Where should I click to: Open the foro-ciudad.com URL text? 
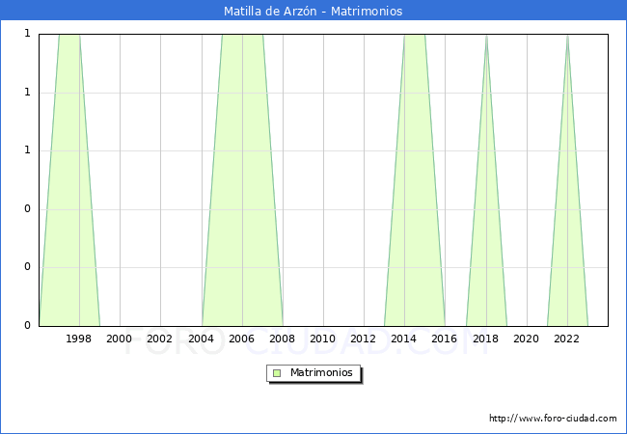[x=553, y=418]
